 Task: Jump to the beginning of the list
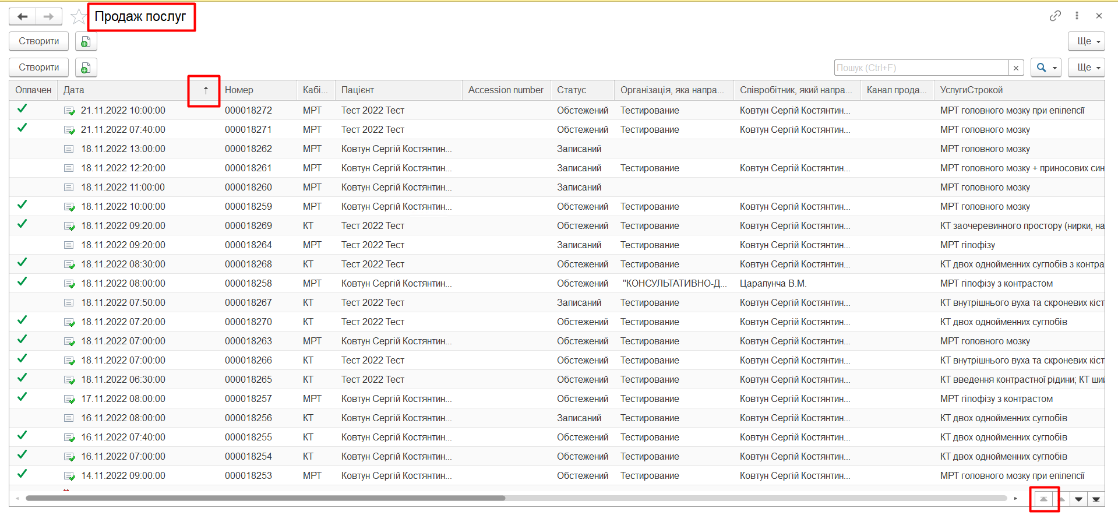pos(1043,499)
